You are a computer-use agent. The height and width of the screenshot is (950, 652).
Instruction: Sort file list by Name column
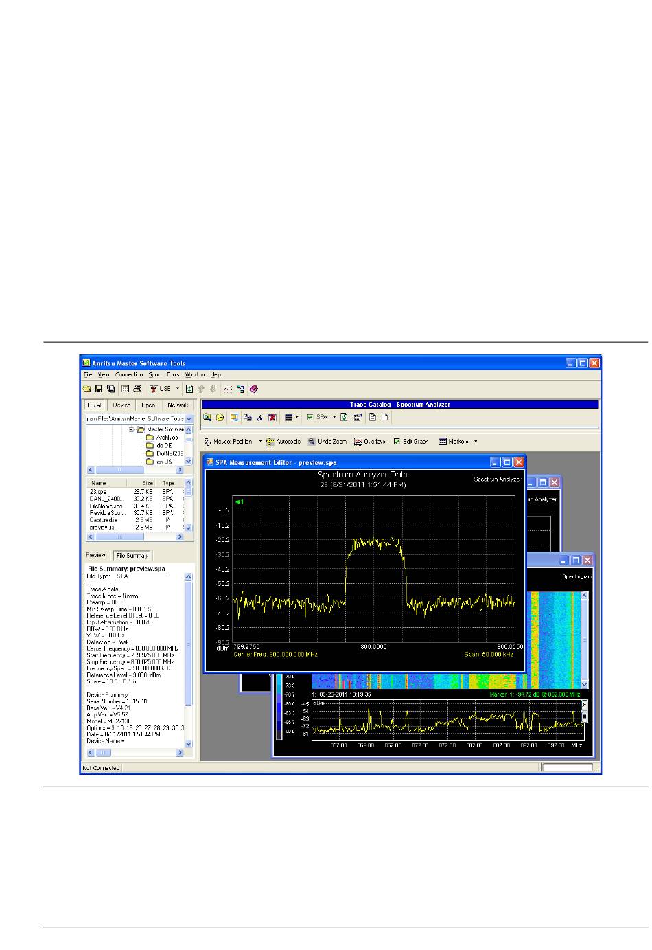click(108, 483)
